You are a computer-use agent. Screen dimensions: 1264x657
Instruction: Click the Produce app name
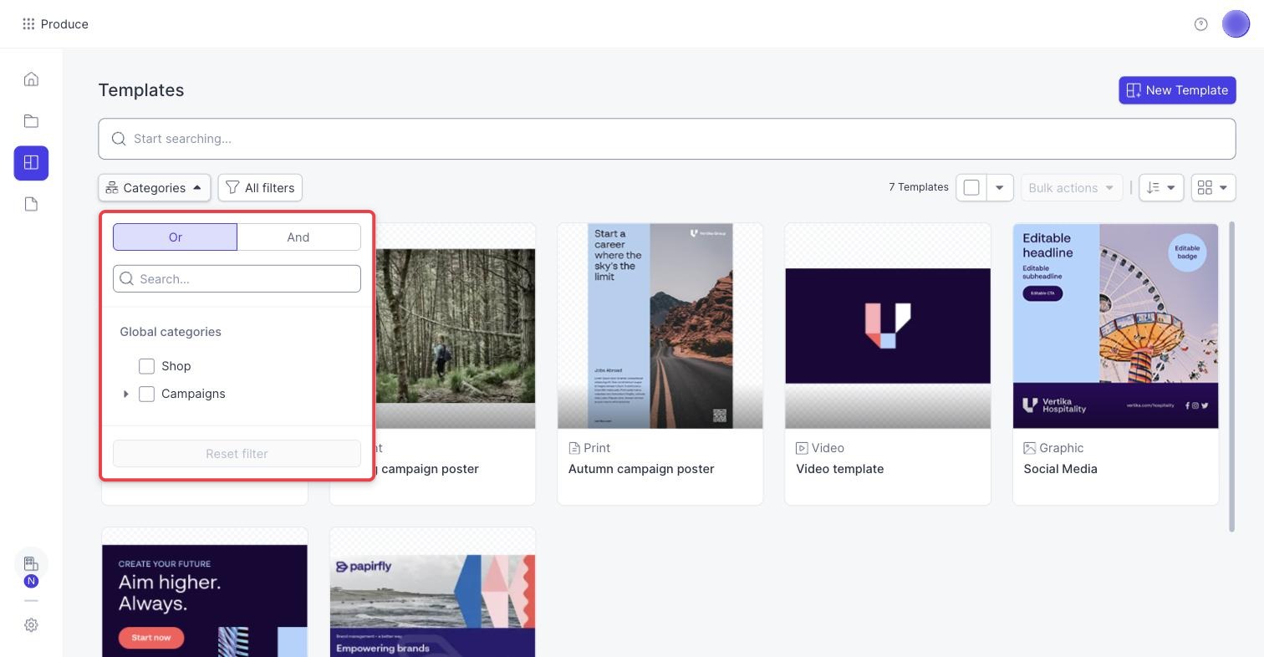pos(64,24)
